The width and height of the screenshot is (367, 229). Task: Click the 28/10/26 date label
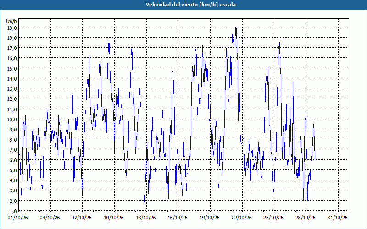(306, 218)
